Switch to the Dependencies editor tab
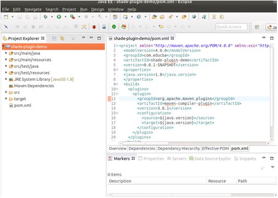Viewport: 278px width, 198px height. pyautogui.click(x=142, y=148)
